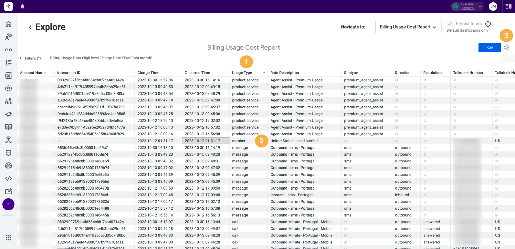Click the megaphone announcements icon
This screenshot has width=515, height=249.
pyautogui.click(x=9, y=114)
